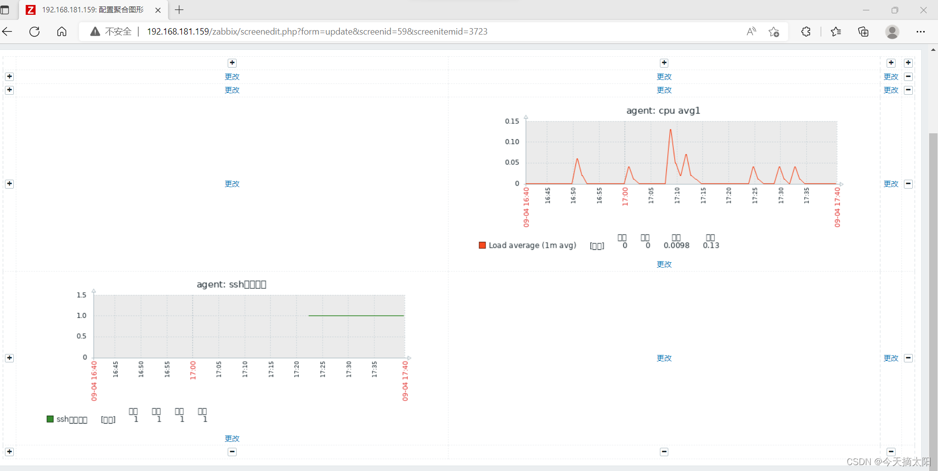Image resolution: width=938 pixels, height=471 pixels.
Task: Click 更改 in first row, third column
Action: 891,77
